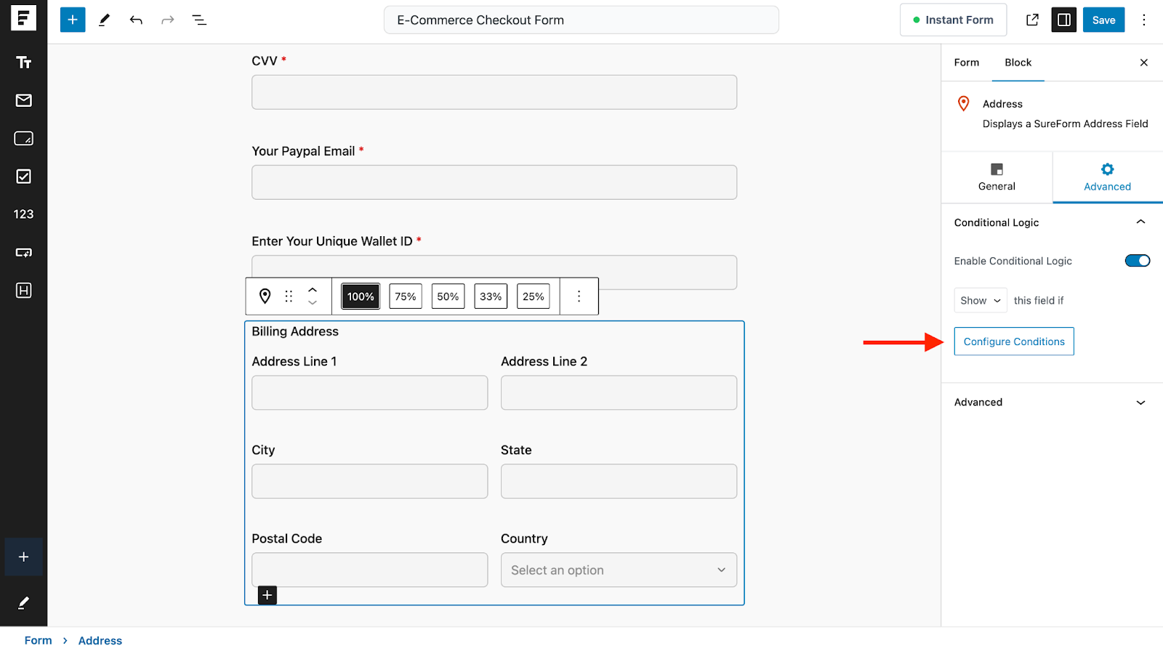This screenshot has width=1163, height=654.
Task: Select the Checkbox field block icon
Action: [23, 176]
